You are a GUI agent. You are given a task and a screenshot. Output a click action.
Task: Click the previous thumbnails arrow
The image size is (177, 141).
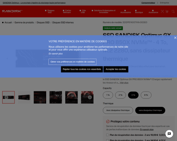(x=6, y=97)
